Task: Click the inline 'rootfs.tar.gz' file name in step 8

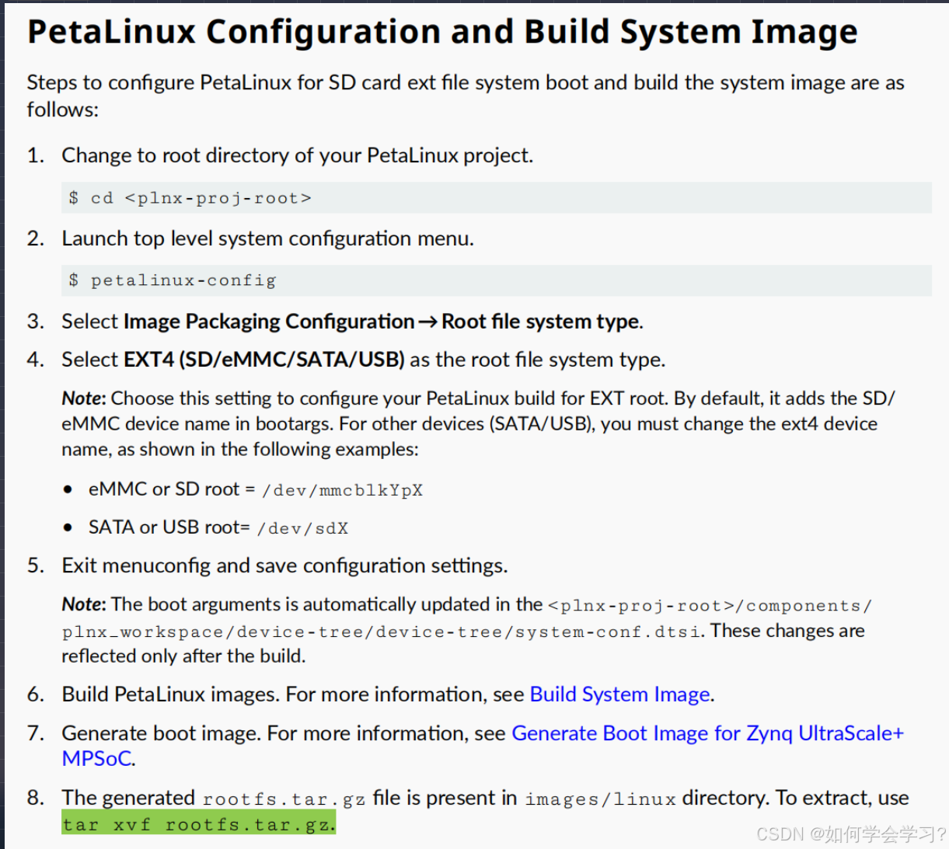Action: point(284,799)
